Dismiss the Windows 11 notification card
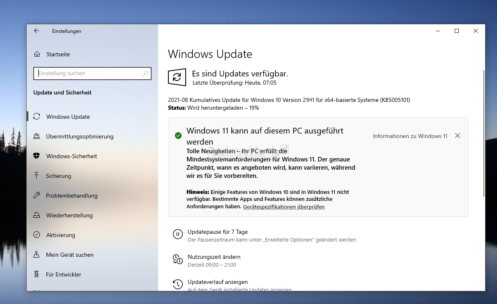The image size is (497, 304). (x=458, y=136)
